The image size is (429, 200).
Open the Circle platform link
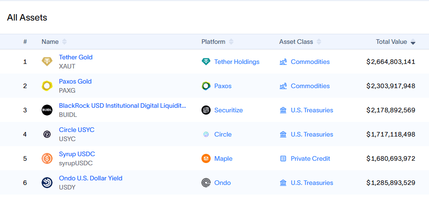(x=222, y=134)
